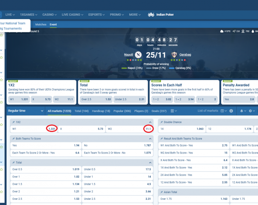Open the market info circle icon

click(231, 111)
